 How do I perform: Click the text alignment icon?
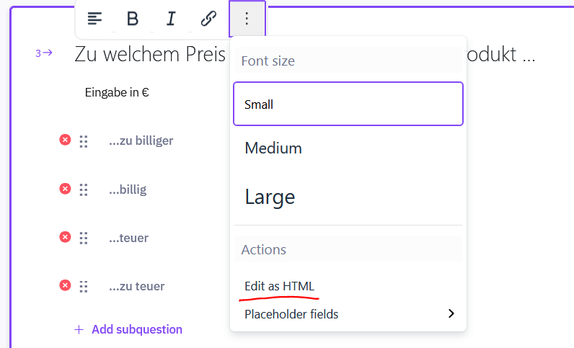pos(94,19)
